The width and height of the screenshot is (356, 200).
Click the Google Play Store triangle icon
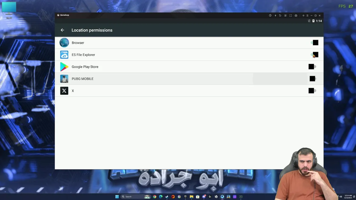click(x=64, y=67)
